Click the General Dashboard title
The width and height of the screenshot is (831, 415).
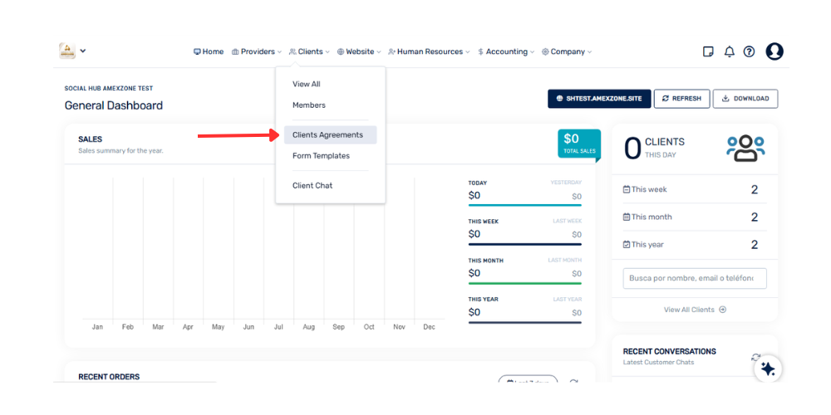click(x=113, y=105)
